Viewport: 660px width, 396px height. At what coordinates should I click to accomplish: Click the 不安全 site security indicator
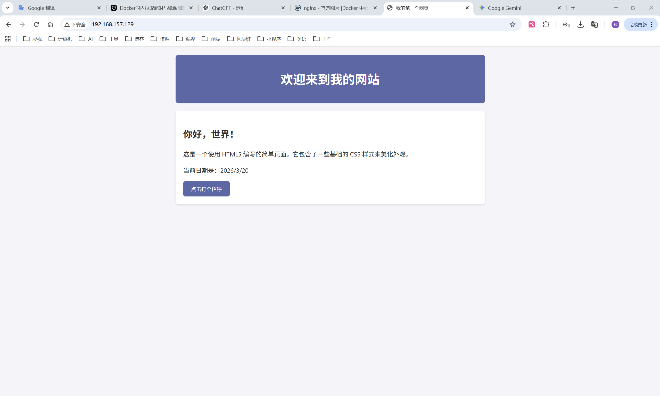(75, 24)
